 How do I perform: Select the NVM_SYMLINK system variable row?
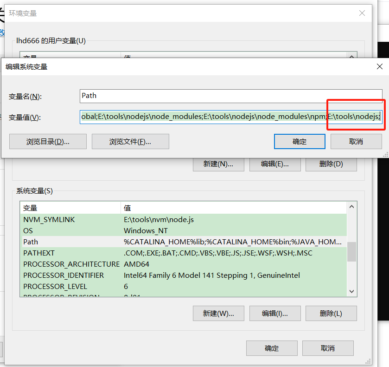click(x=93, y=219)
